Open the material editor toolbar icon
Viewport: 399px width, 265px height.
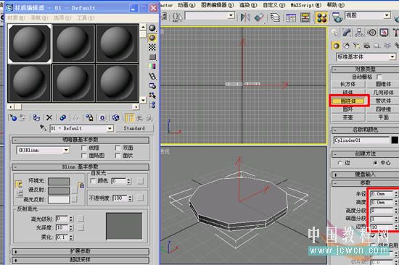tap(321, 17)
